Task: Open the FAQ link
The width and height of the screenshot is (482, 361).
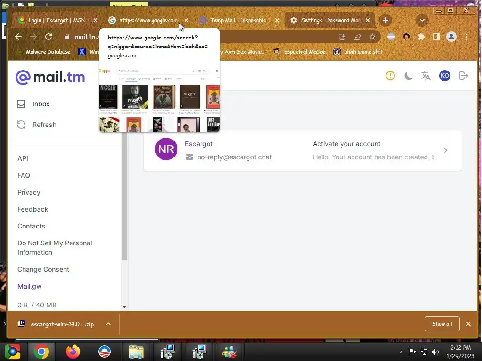Action: tap(24, 175)
